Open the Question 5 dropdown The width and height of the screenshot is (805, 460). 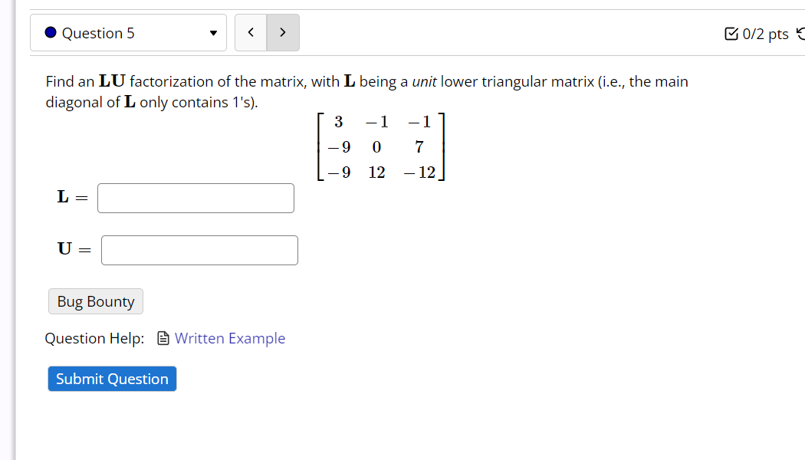(x=128, y=32)
